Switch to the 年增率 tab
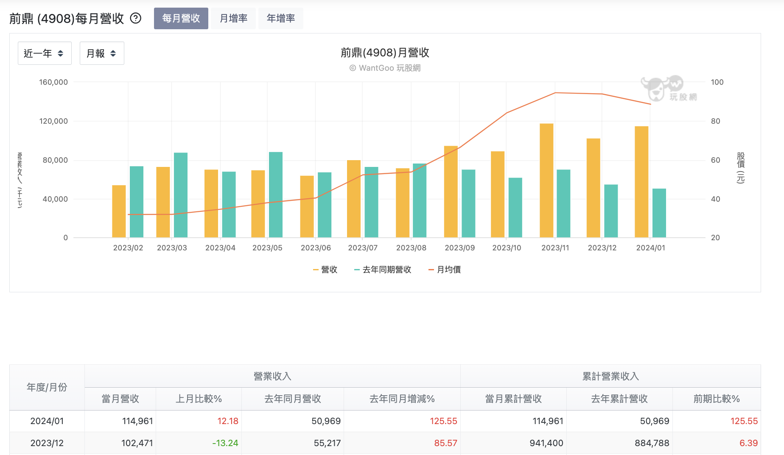The height and width of the screenshot is (455, 784). pos(281,18)
